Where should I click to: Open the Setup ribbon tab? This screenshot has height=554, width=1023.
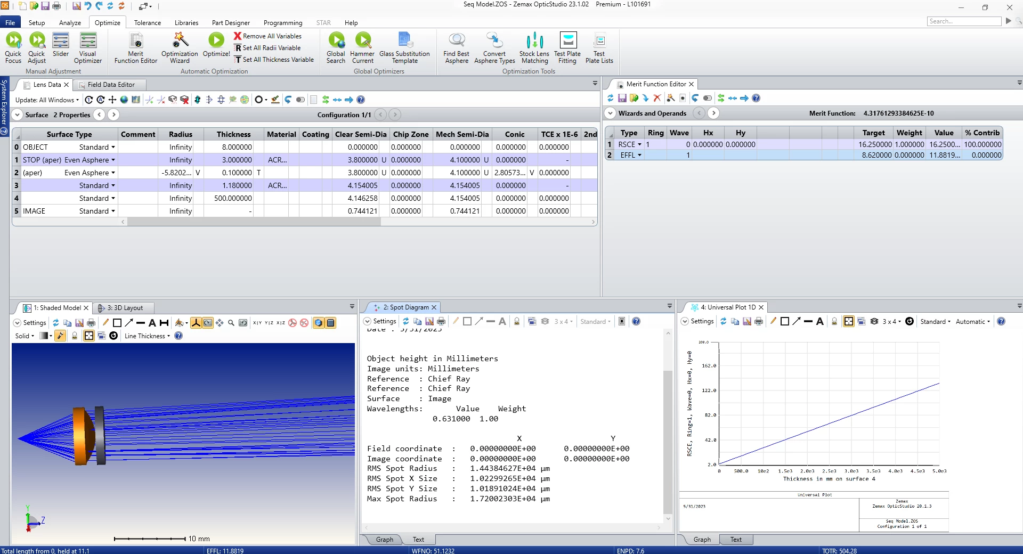click(x=37, y=23)
